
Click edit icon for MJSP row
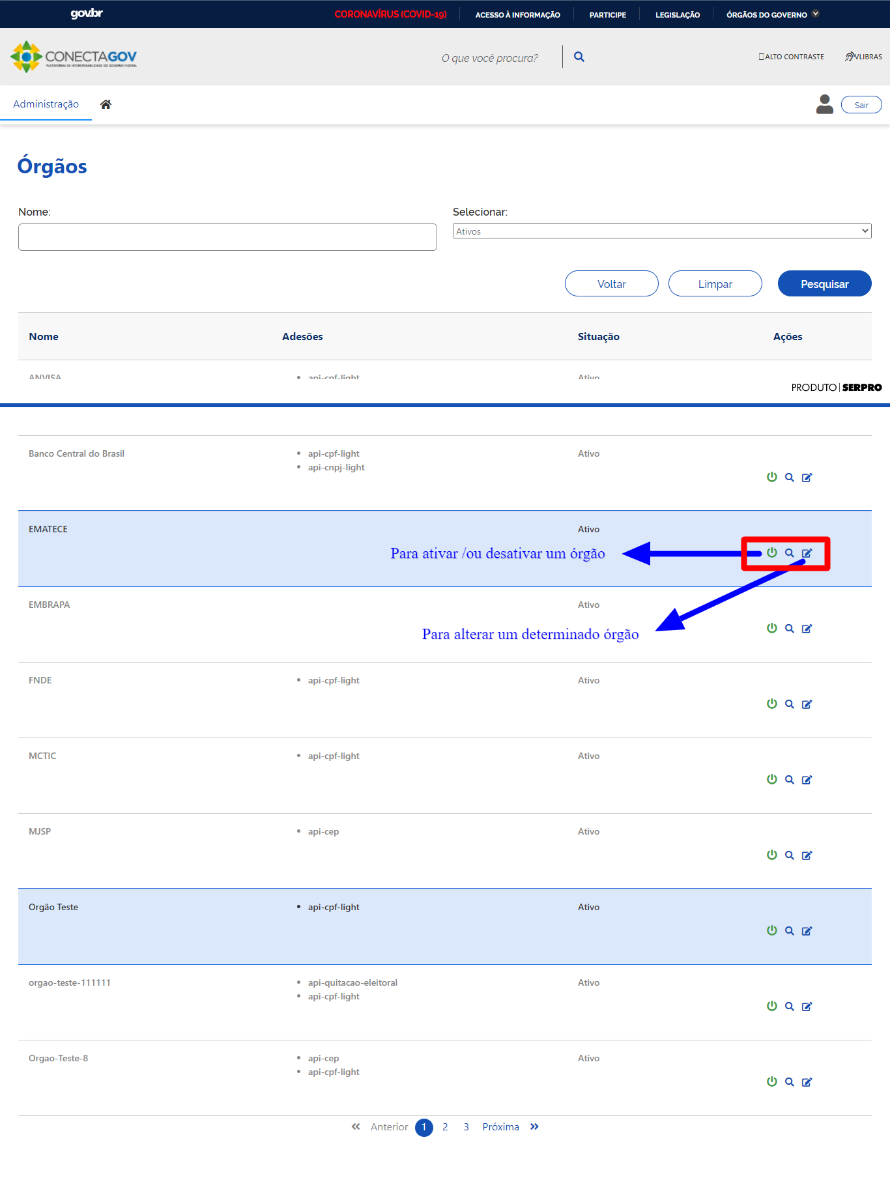[x=807, y=855]
